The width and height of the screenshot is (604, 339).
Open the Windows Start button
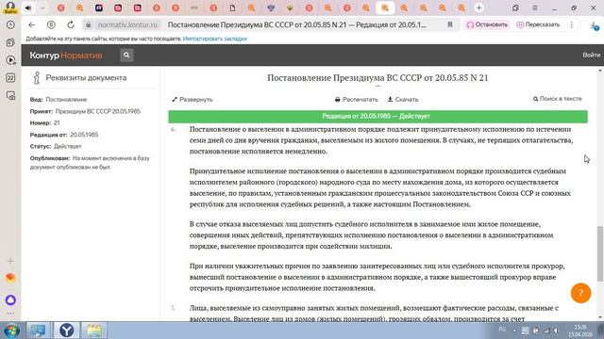11,331
